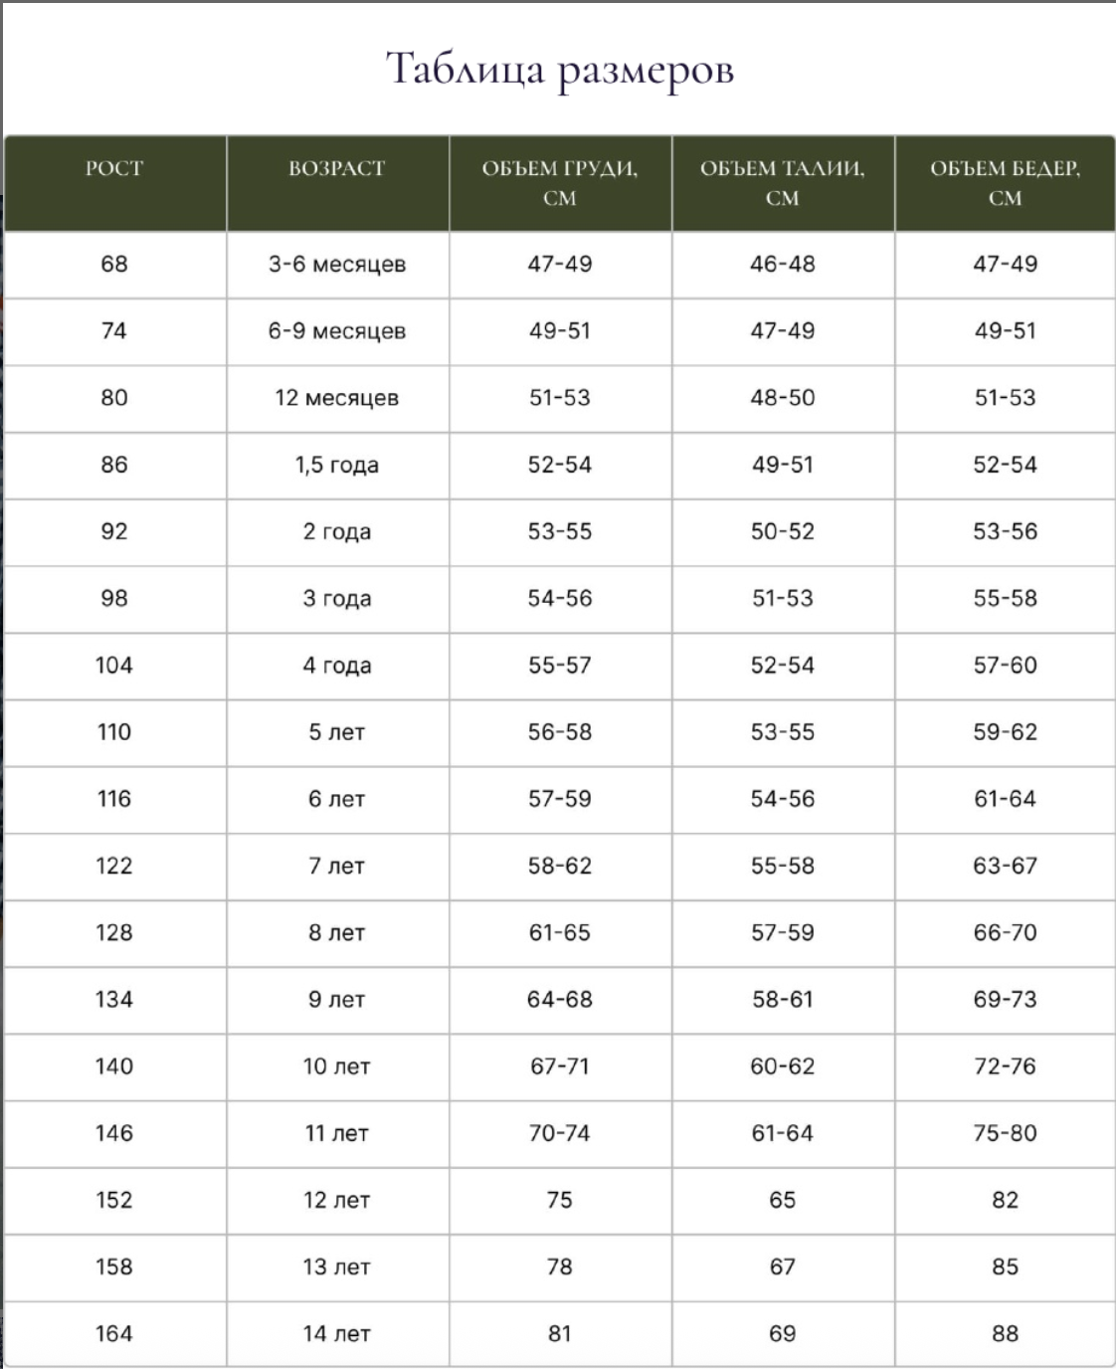Viewport: 1116px width, 1369px height.
Task: Click the ВОЗРАСТ column header
Action: 337,168
